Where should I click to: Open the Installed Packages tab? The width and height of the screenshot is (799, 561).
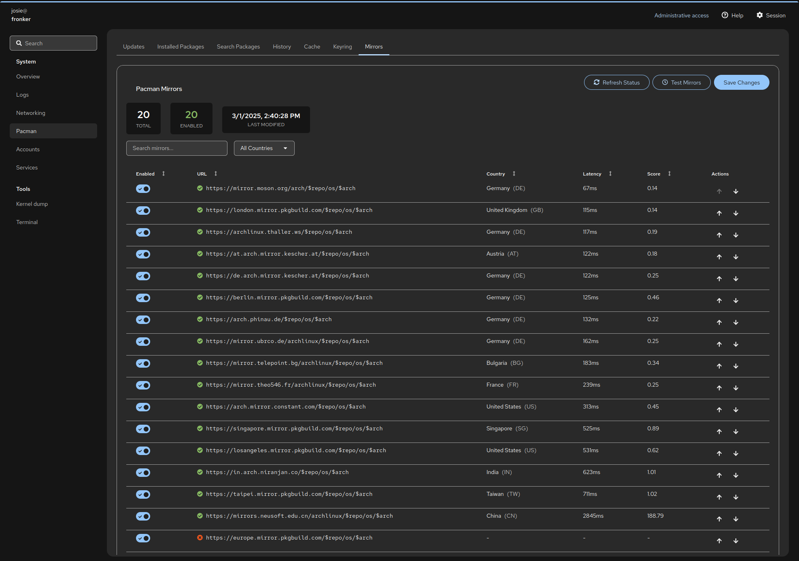(x=181, y=47)
